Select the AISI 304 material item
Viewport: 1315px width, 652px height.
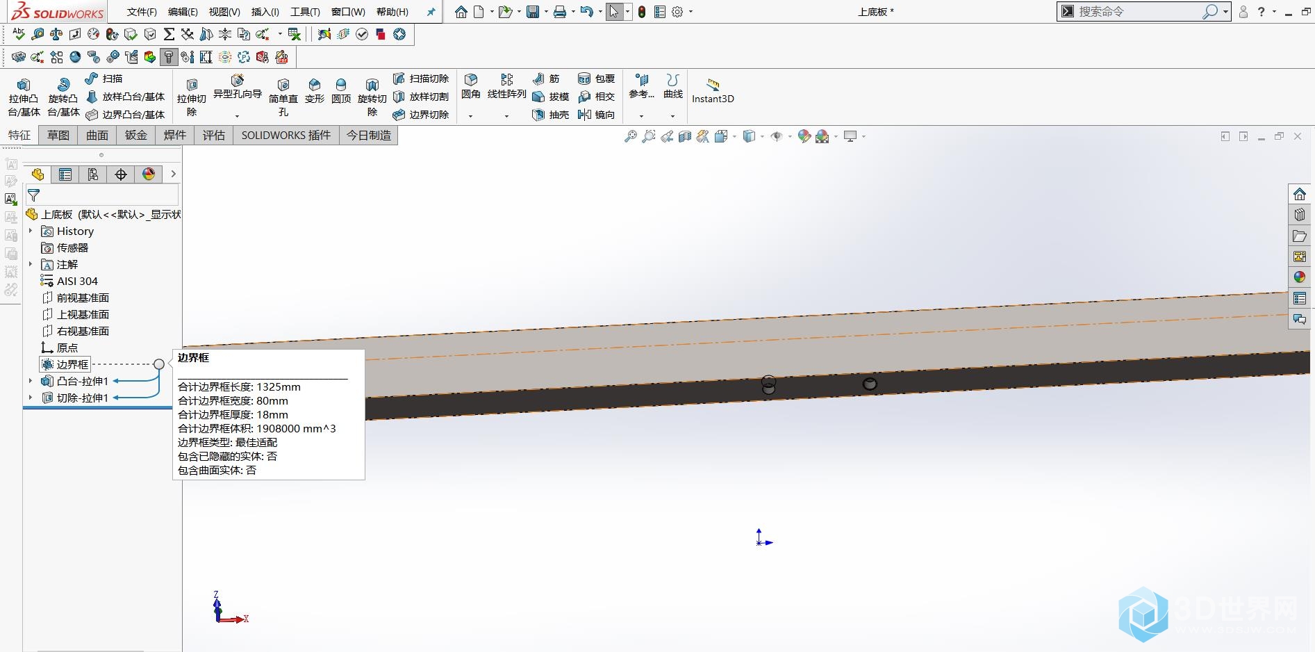[x=69, y=281]
